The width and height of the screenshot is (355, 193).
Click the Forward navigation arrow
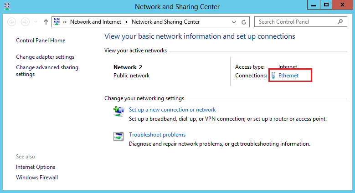coord(25,22)
